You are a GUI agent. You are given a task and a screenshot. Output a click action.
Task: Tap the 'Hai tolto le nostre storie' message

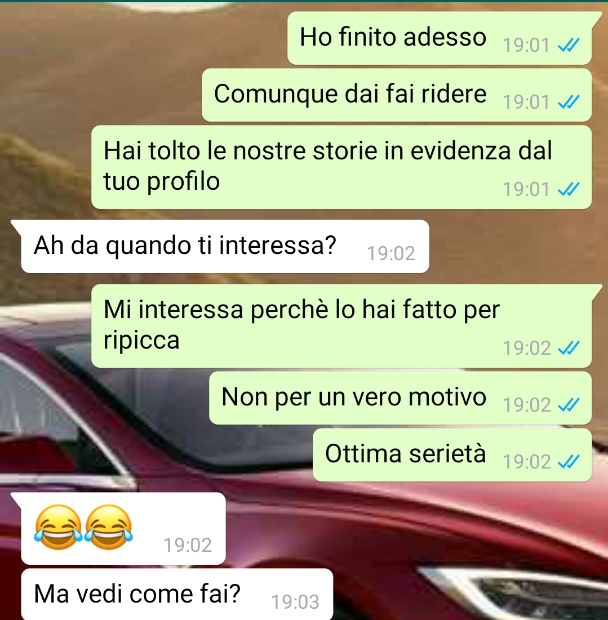click(341, 167)
